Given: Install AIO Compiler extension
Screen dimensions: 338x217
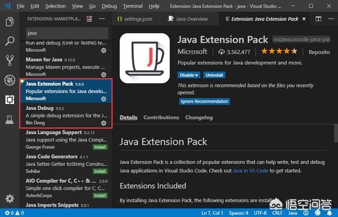Looking at the screenshot, I should coord(100,195).
